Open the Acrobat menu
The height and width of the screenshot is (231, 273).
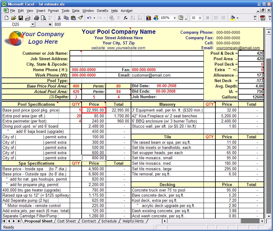(x=126, y=11)
